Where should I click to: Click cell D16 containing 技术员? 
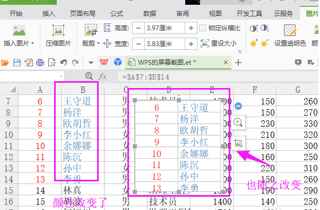click(x=169, y=202)
